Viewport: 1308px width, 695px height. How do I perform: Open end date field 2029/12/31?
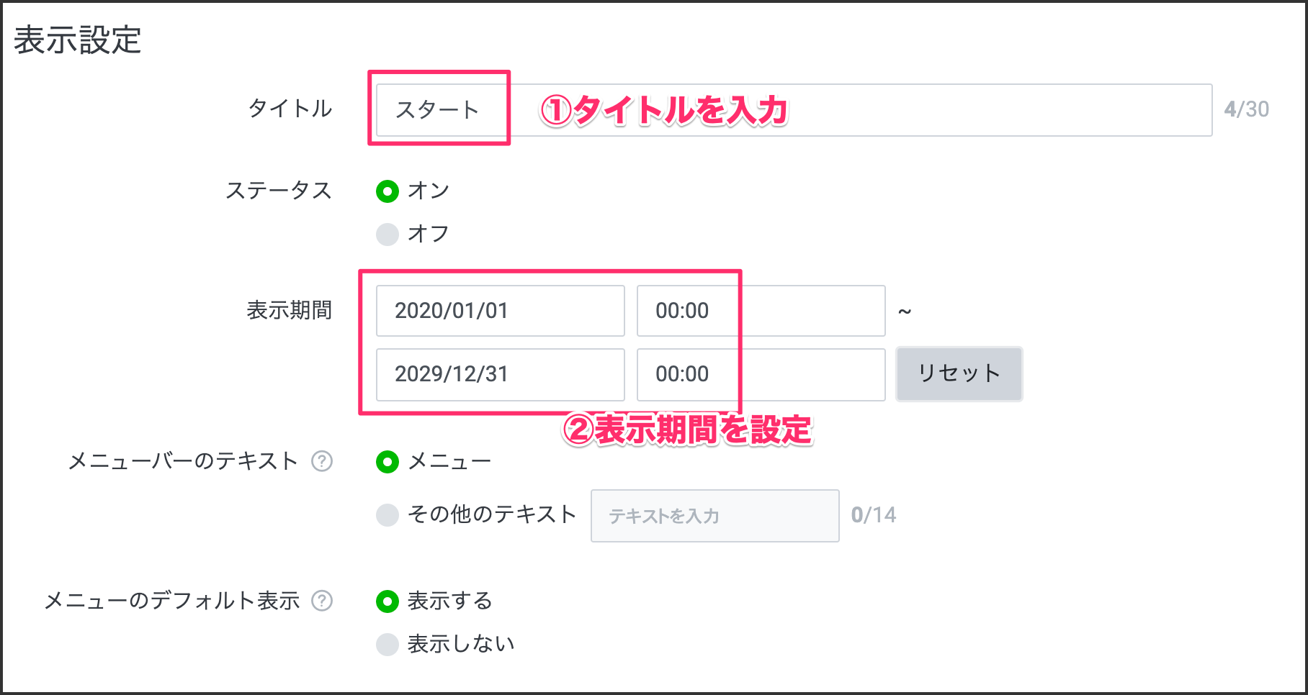click(500, 374)
